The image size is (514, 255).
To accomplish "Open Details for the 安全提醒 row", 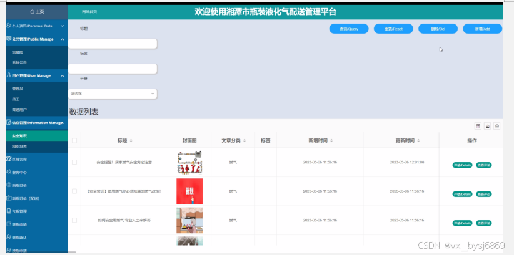I will (x=462, y=165).
